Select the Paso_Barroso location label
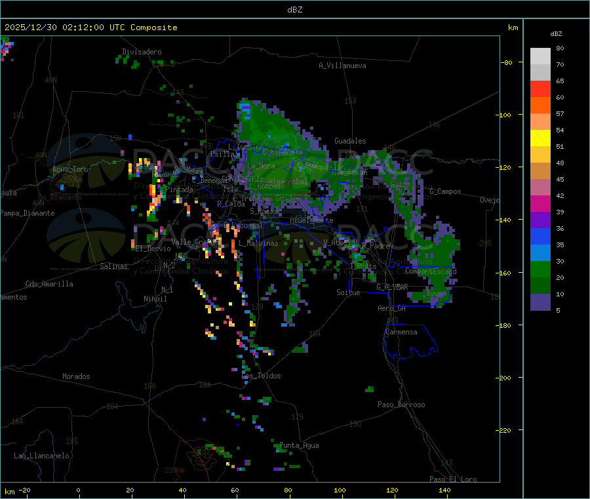590x499 pixels. pyautogui.click(x=401, y=405)
